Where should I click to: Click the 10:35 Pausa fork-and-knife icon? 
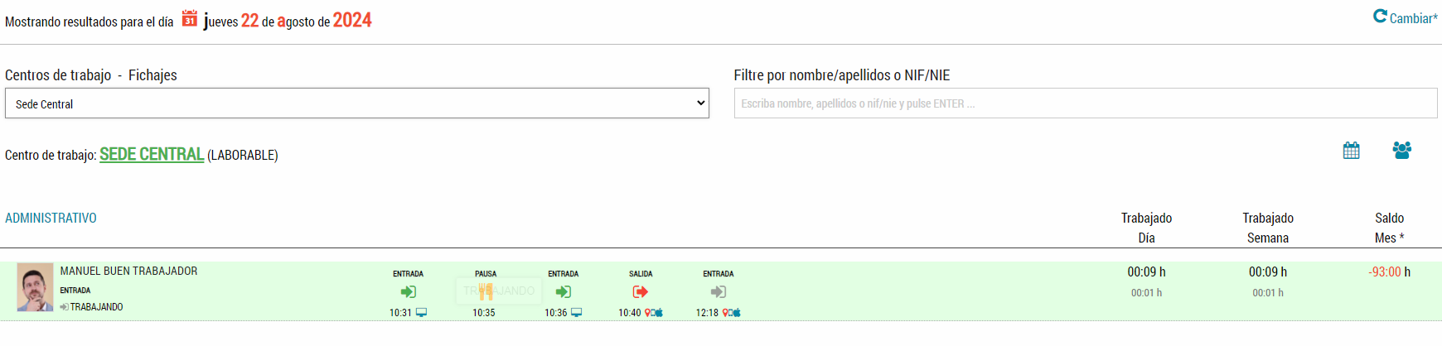486,291
